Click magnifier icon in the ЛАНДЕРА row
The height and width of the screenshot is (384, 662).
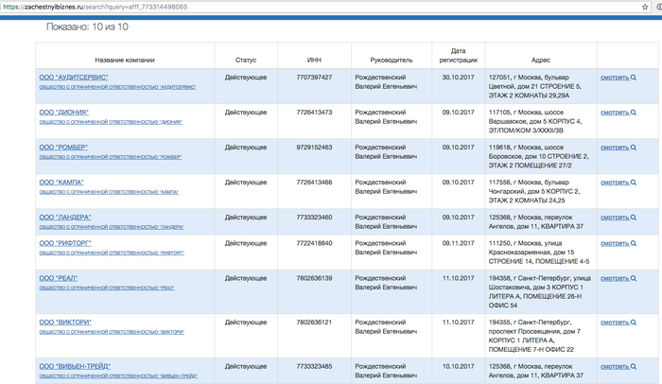(634, 218)
